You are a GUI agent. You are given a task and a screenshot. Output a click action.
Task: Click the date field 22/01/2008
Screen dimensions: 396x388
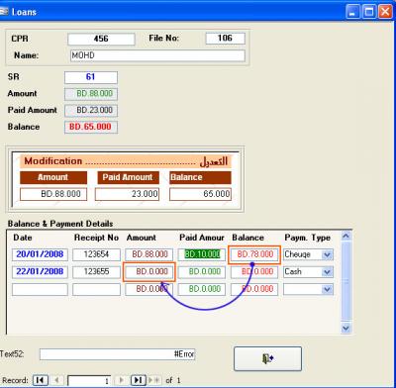(x=40, y=272)
